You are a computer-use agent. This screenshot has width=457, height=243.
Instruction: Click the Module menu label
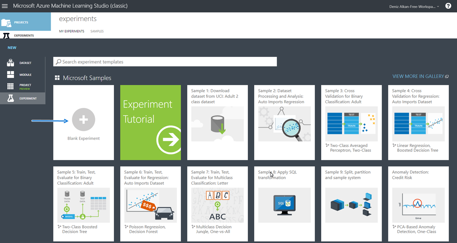(x=25, y=75)
